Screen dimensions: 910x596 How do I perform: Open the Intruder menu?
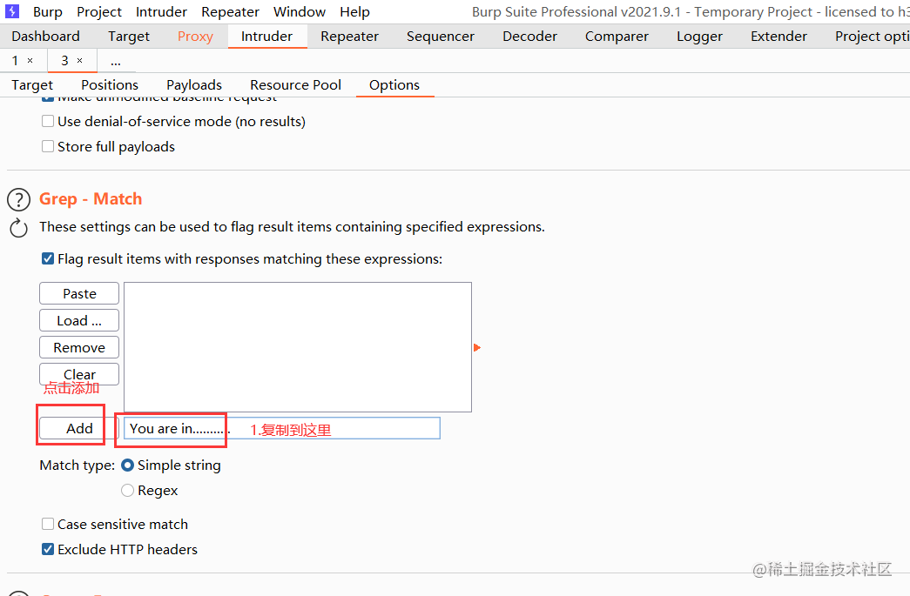[161, 11]
